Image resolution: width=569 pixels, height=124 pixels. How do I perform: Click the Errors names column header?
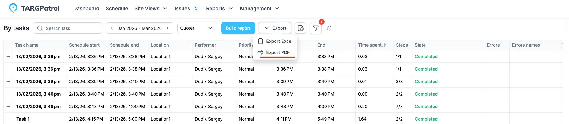[526, 45]
